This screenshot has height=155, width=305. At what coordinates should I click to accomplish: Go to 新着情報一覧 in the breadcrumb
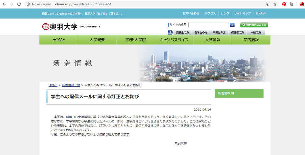point(71,85)
